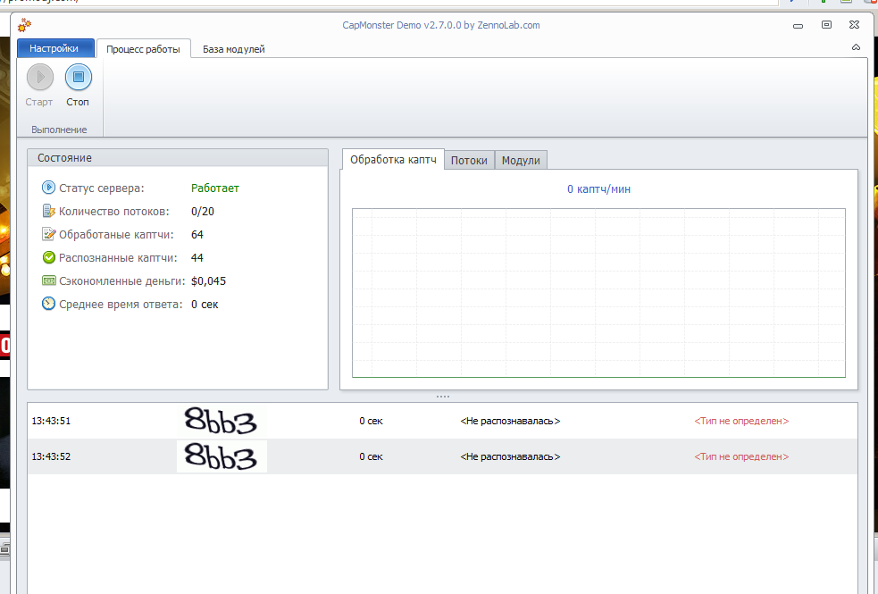This screenshot has height=594, width=878.
Task: Select the 13:43:52 timestamp
Action: 51,456
